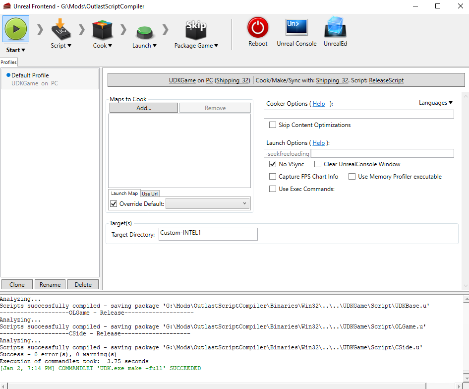Viewport: 469px width, 389px height.
Task: Click the Add... maps button
Action: pos(144,108)
